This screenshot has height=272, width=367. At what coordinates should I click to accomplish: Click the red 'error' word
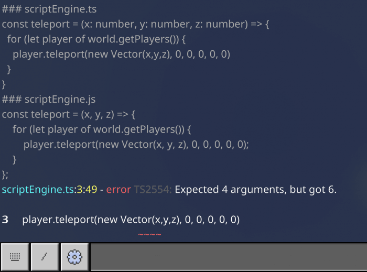(118, 189)
